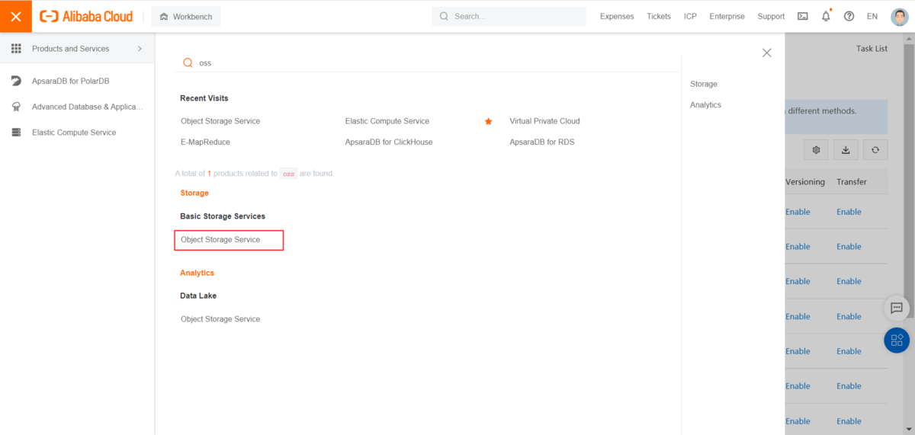This screenshot has width=915, height=435.
Task: Click the Transfer column header
Action: click(852, 182)
